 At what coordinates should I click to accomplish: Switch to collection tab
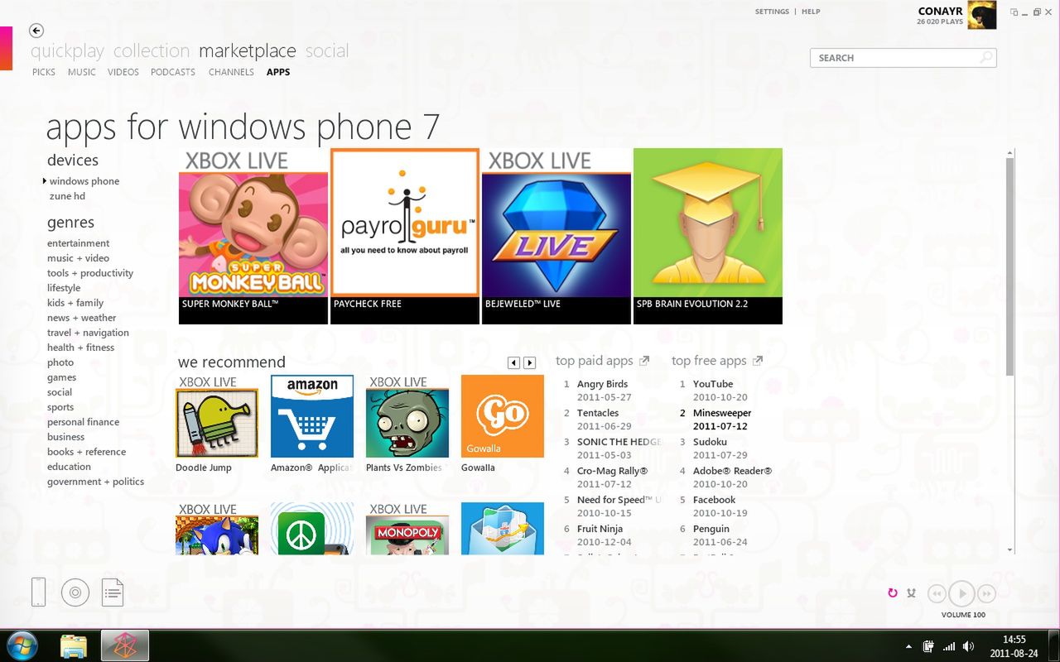152,51
